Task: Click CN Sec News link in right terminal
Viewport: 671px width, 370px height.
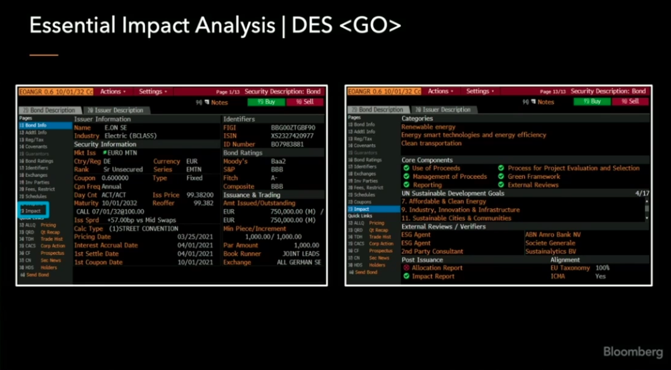Action: (369, 258)
